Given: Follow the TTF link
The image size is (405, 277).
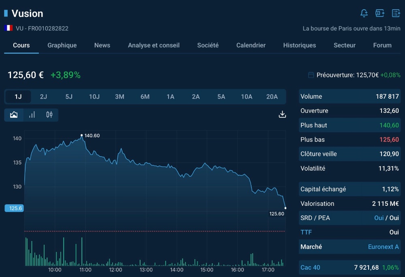Looking at the screenshot, I should click(x=306, y=233).
